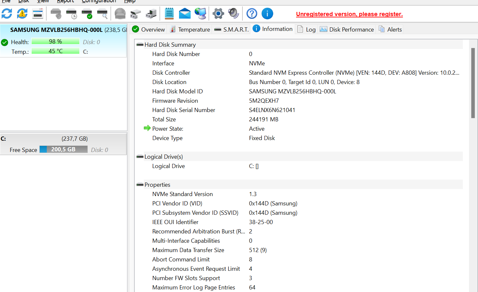Open settings with the gear icon
The image size is (478, 292).
coord(218,14)
